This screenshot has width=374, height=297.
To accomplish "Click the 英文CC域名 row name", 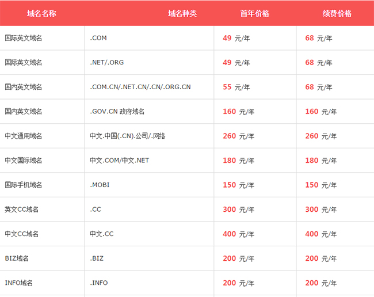I will tap(21, 210).
